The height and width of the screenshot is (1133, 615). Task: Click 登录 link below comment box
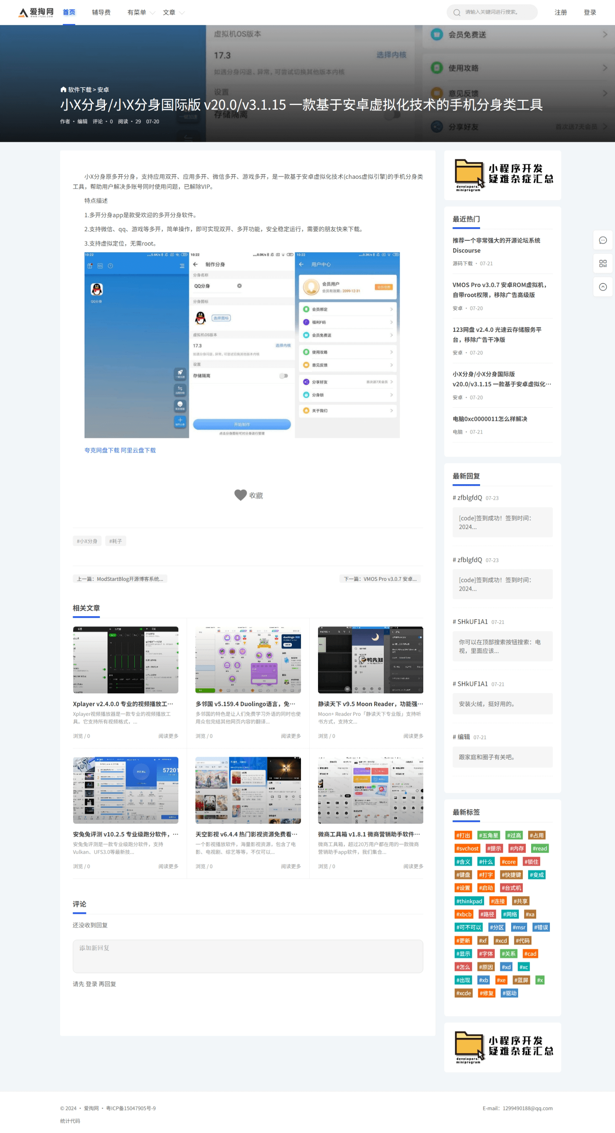point(91,984)
